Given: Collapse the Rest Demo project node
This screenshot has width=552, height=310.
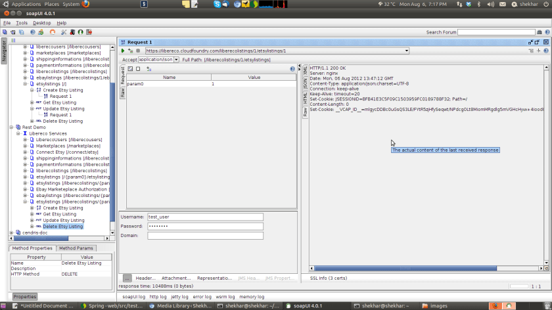Looking at the screenshot, I should coord(11,127).
